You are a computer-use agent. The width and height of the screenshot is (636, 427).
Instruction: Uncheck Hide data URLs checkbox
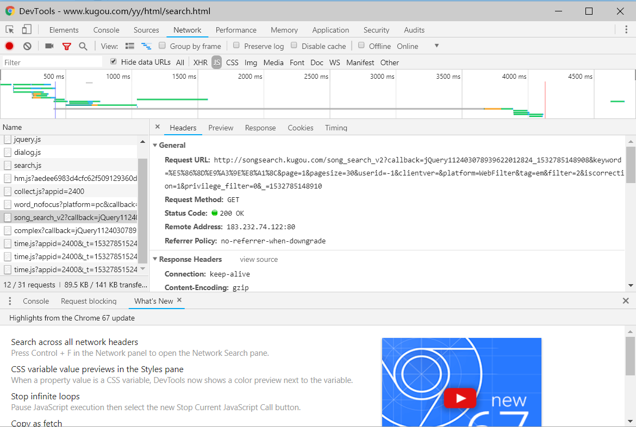tap(114, 61)
